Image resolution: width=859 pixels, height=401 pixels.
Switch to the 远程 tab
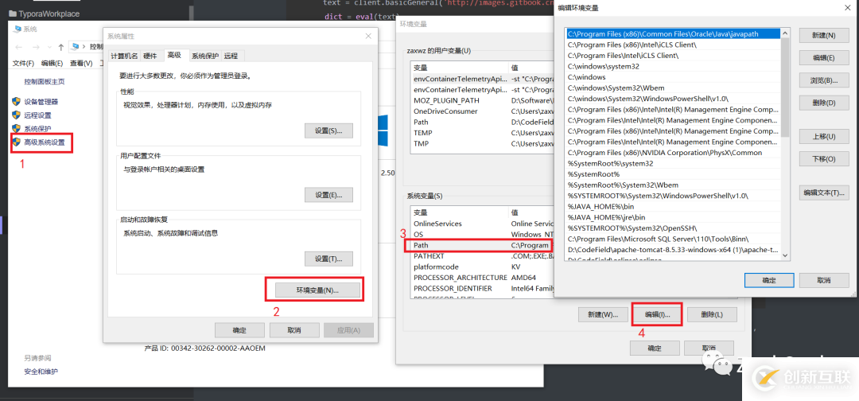point(231,56)
